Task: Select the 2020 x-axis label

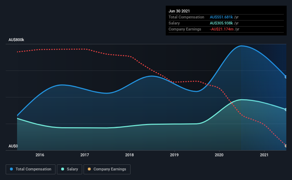Action: coord(219,155)
